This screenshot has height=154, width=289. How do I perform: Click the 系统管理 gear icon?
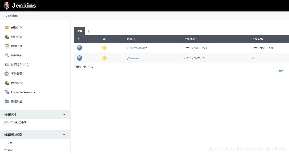coord(7,74)
